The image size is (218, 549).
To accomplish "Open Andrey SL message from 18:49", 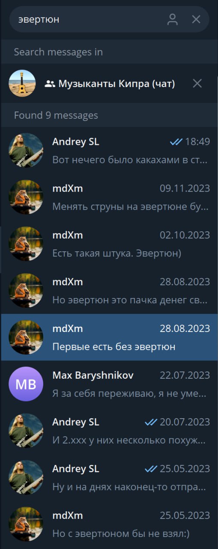I will point(109,151).
